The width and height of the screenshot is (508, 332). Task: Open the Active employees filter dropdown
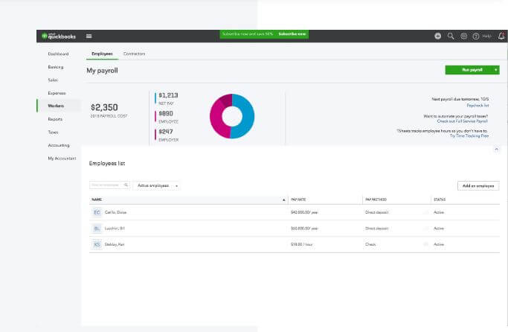[157, 185]
